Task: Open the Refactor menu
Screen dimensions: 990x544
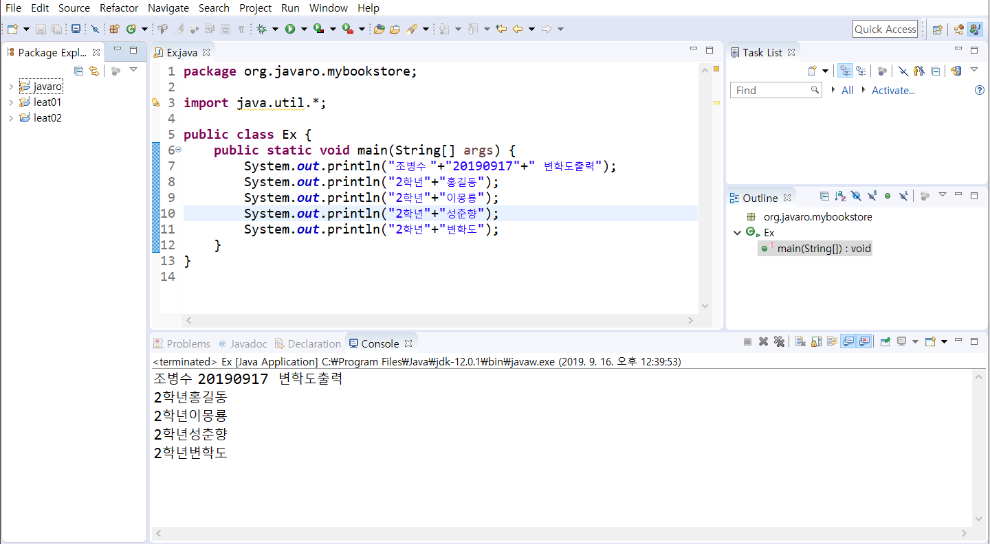Action: coord(119,8)
